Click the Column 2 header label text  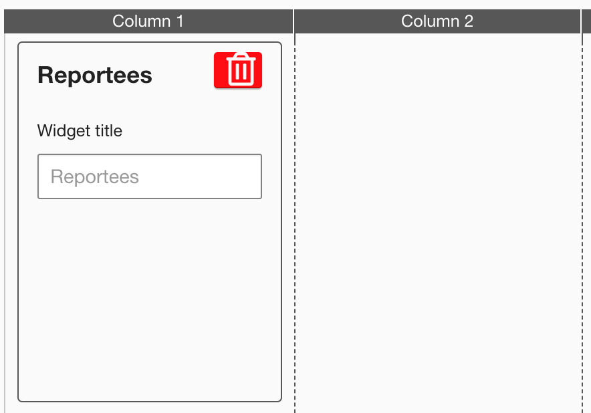click(x=437, y=21)
